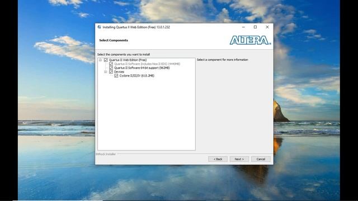
Task: Collapse the Quartus II Web Edition tree node
Action: 100,60
